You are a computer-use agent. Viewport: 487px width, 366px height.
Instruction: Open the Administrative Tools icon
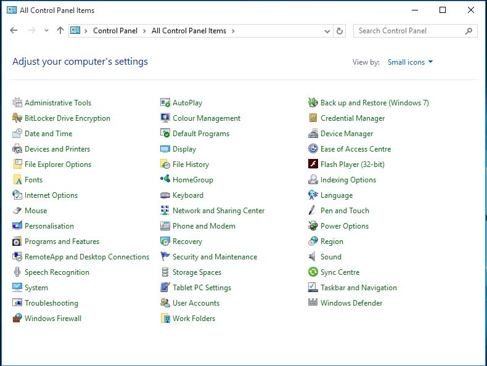(17, 102)
